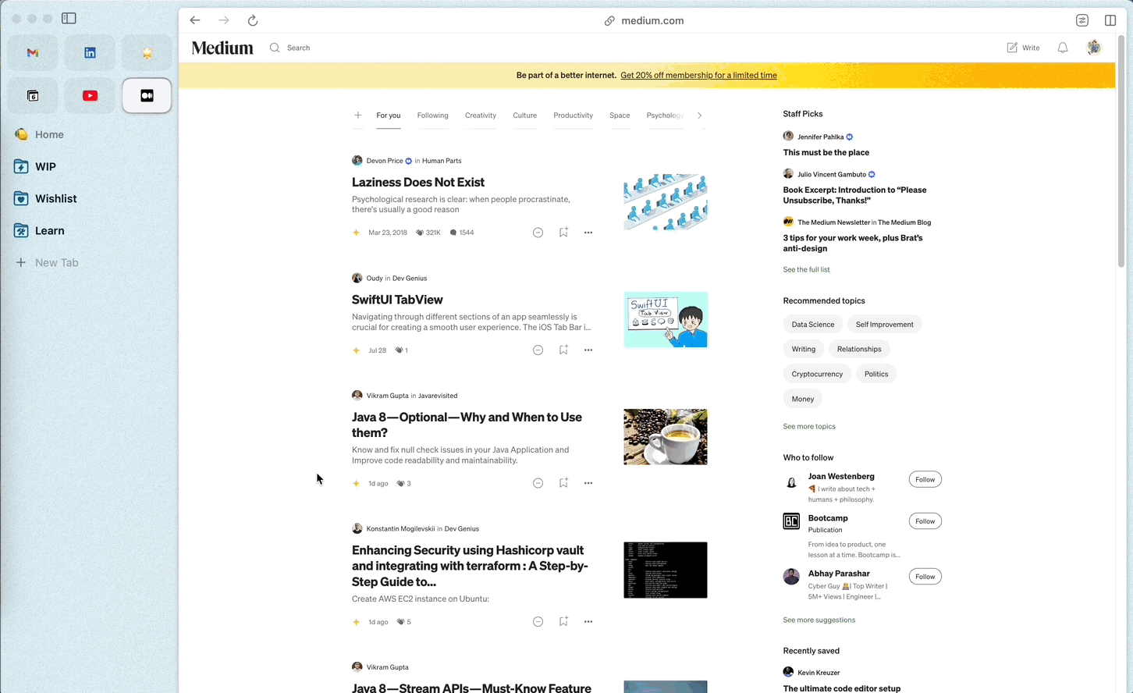Switch to the Space tab

(620, 115)
